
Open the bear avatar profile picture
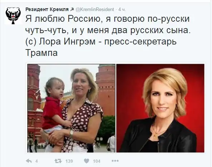(x=13, y=16)
